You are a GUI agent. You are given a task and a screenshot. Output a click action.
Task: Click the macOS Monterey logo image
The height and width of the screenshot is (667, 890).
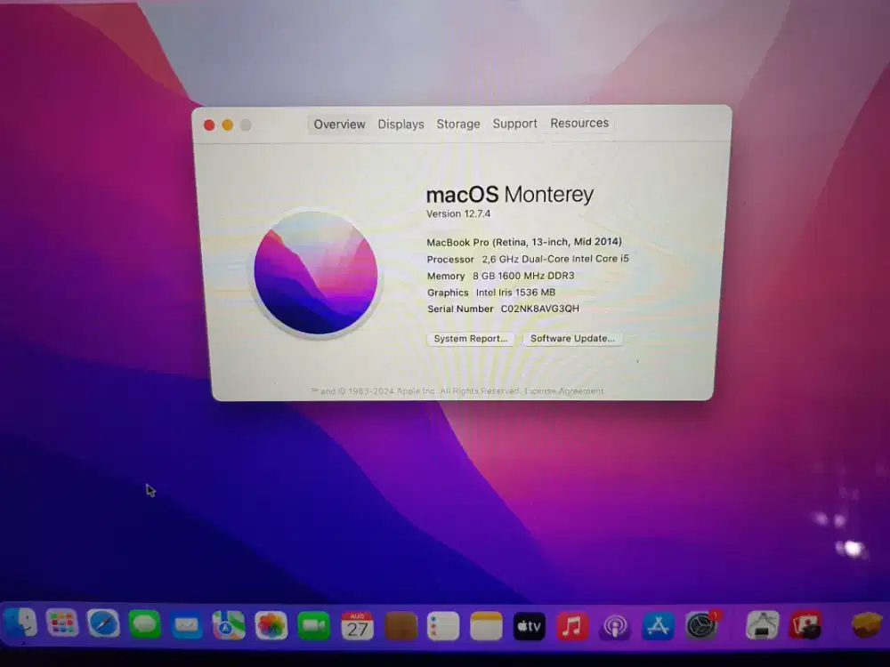(x=316, y=273)
